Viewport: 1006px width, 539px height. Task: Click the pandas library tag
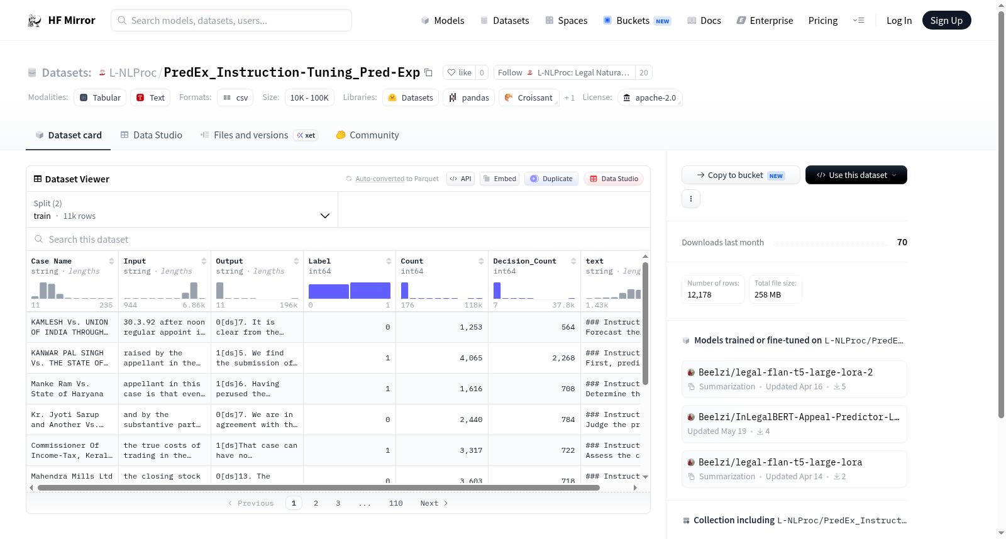click(x=469, y=97)
